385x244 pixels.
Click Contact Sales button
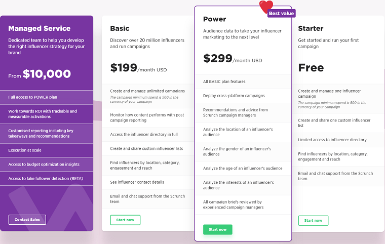point(27,220)
